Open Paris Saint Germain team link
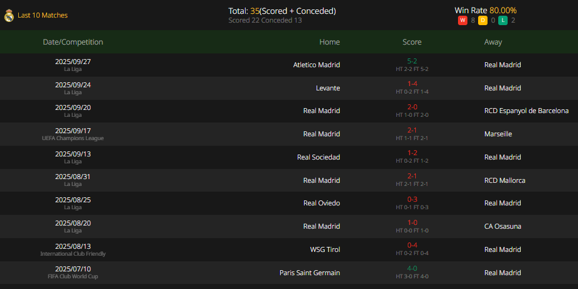578x289 pixels. pos(310,273)
